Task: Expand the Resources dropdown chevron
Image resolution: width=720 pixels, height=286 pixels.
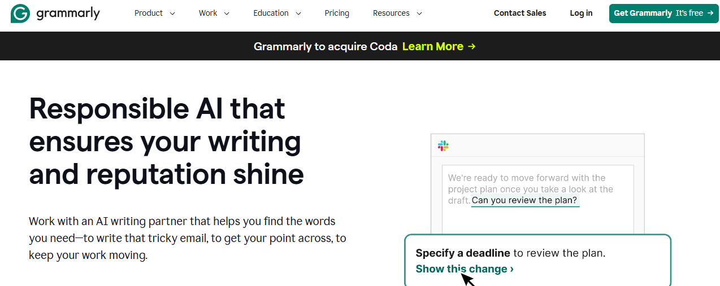Action: click(x=419, y=14)
